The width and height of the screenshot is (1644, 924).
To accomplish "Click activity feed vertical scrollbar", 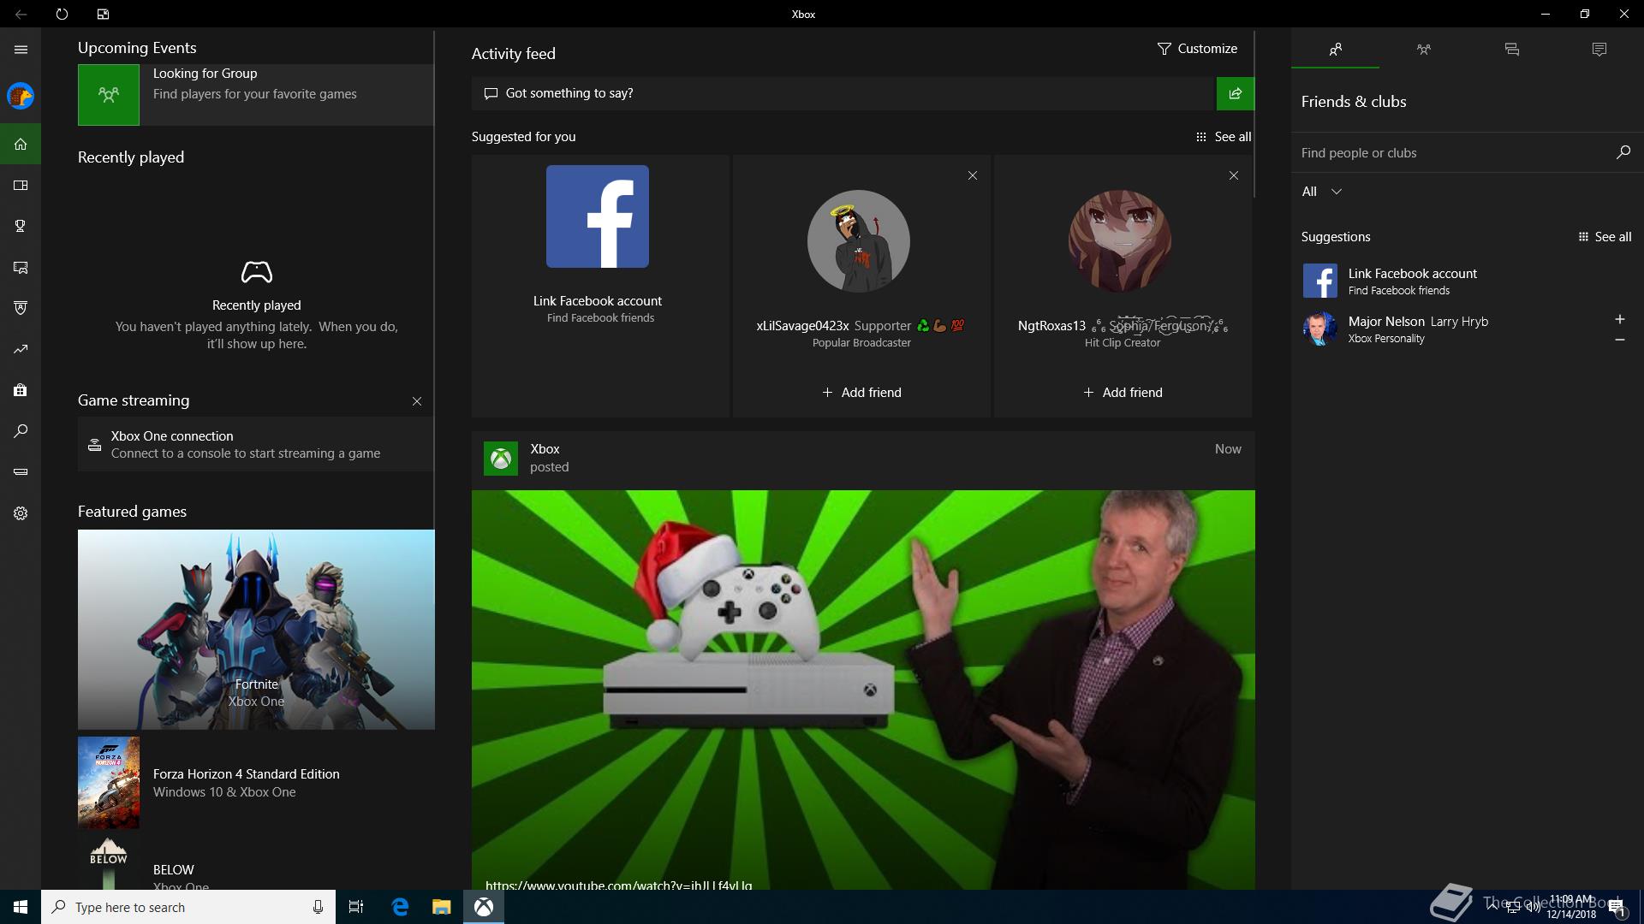I will [x=1254, y=115].
